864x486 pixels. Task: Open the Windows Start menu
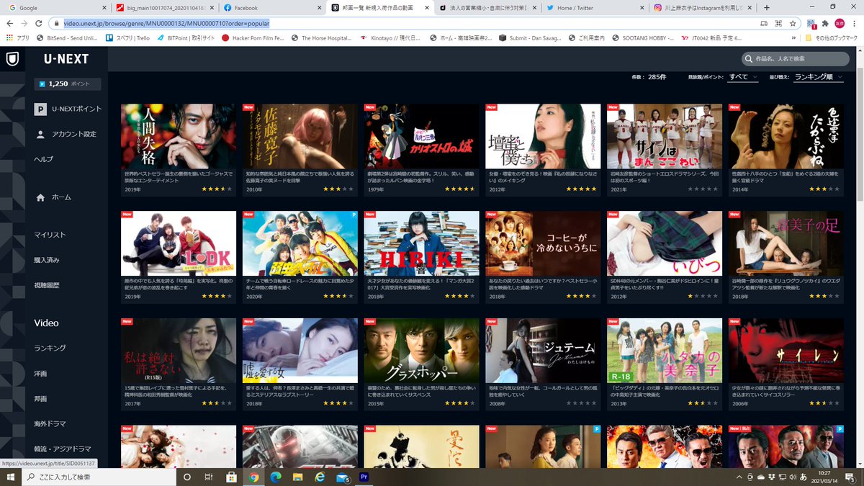pyautogui.click(x=11, y=477)
